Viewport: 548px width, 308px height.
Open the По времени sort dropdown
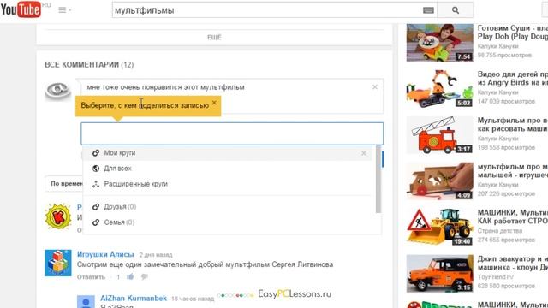(x=64, y=184)
